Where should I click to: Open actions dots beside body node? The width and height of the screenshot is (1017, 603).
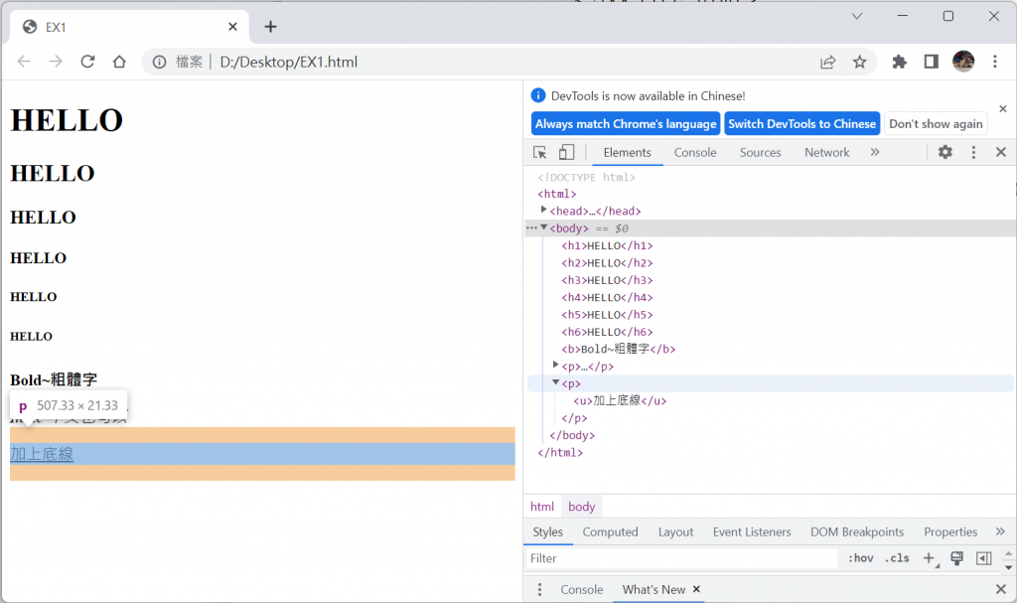pos(531,227)
